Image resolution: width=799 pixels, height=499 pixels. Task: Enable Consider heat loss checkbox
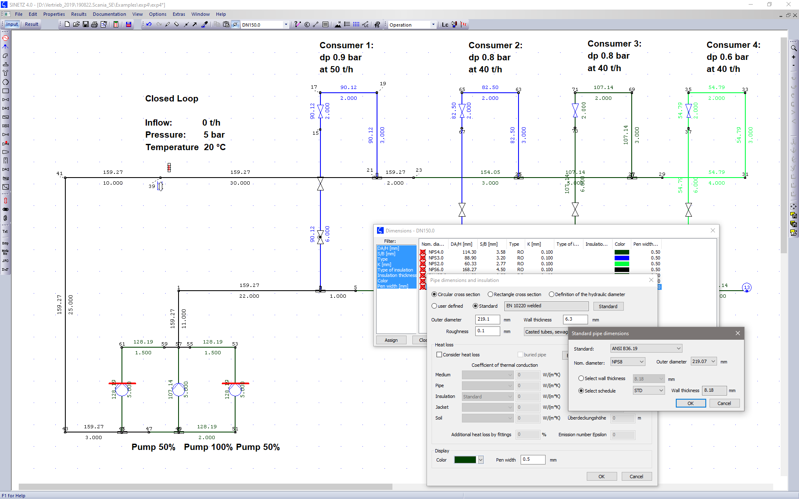(x=439, y=355)
